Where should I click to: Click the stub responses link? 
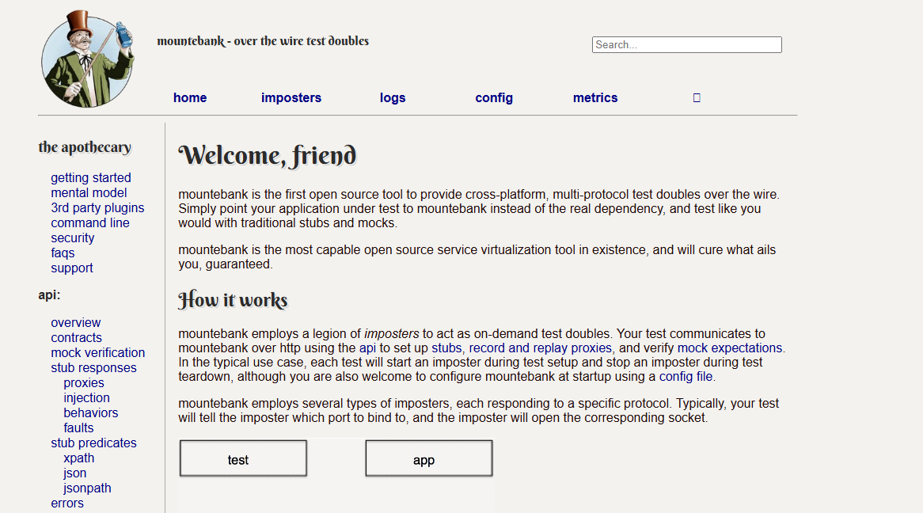(x=93, y=367)
